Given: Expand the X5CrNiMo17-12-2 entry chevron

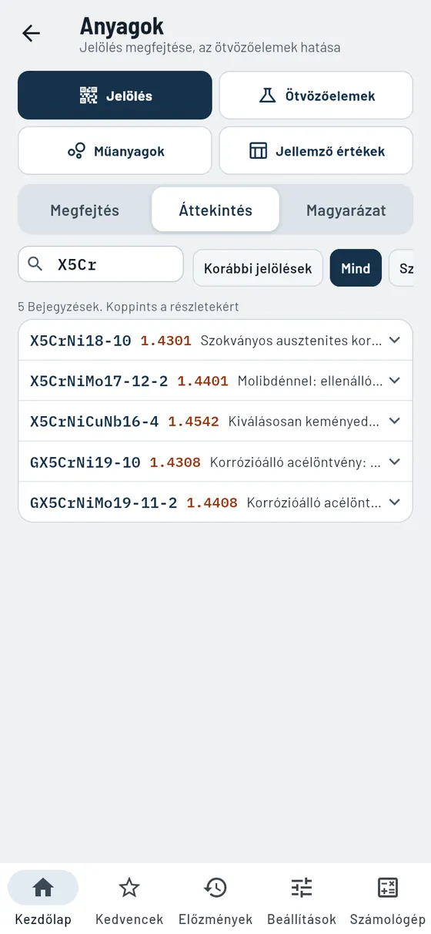Looking at the screenshot, I should point(395,380).
